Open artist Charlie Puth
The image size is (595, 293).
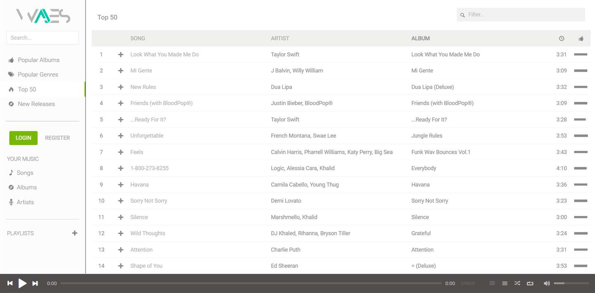[286, 250]
